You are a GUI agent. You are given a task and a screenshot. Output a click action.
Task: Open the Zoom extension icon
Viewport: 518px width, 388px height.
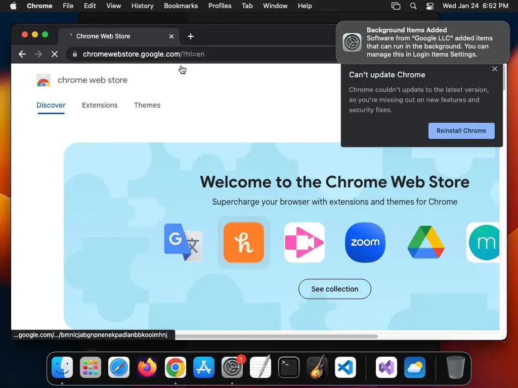(x=365, y=242)
